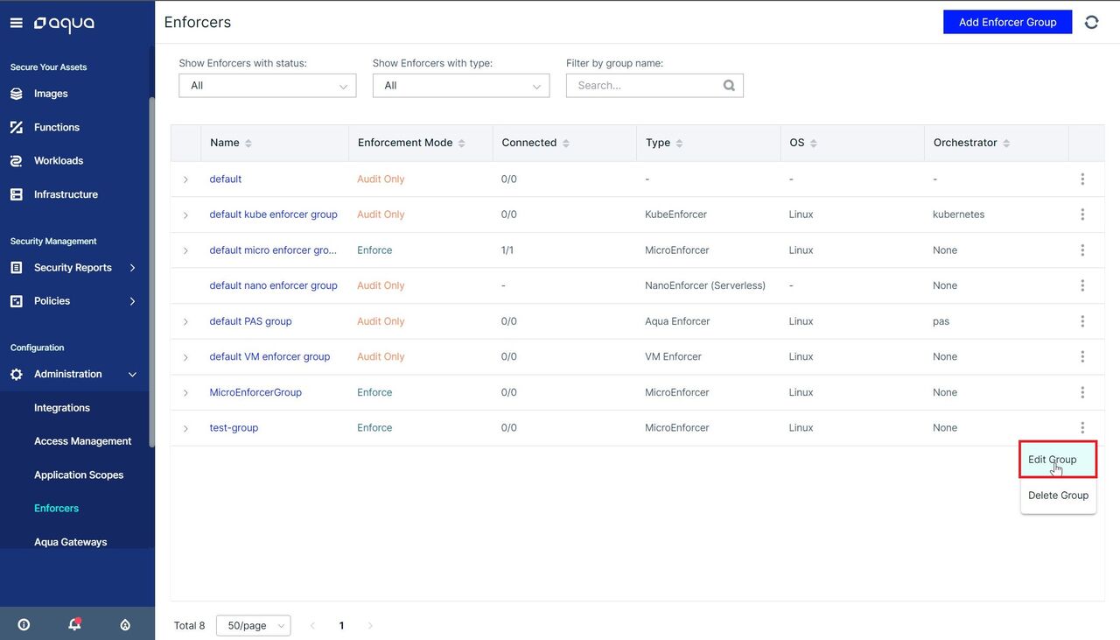This screenshot has width=1120, height=640.
Task: Expand the MicroEnforcerGroup row
Action: [185, 393]
